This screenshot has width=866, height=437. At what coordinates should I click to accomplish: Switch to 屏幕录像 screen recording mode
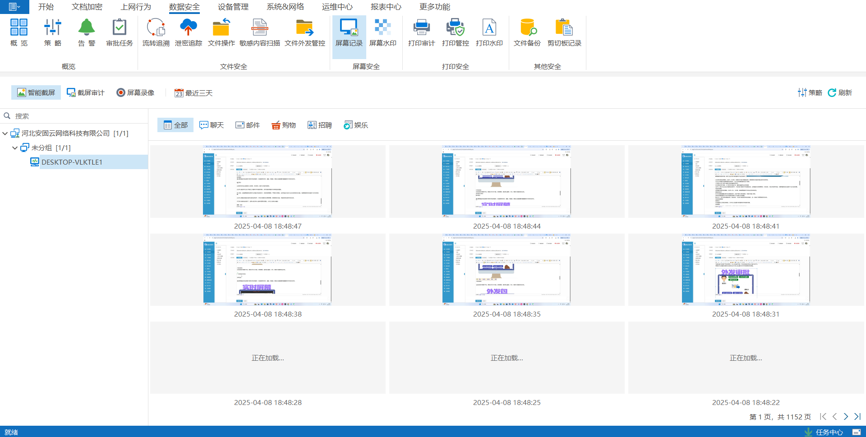135,92
